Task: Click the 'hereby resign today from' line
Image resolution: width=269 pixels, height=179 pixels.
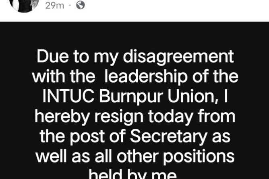Action: (135, 117)
